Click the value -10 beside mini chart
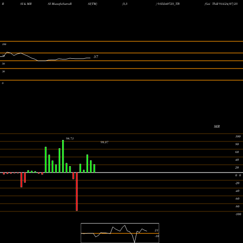Viewport: 243px width, 243px height. click(156, 236)
